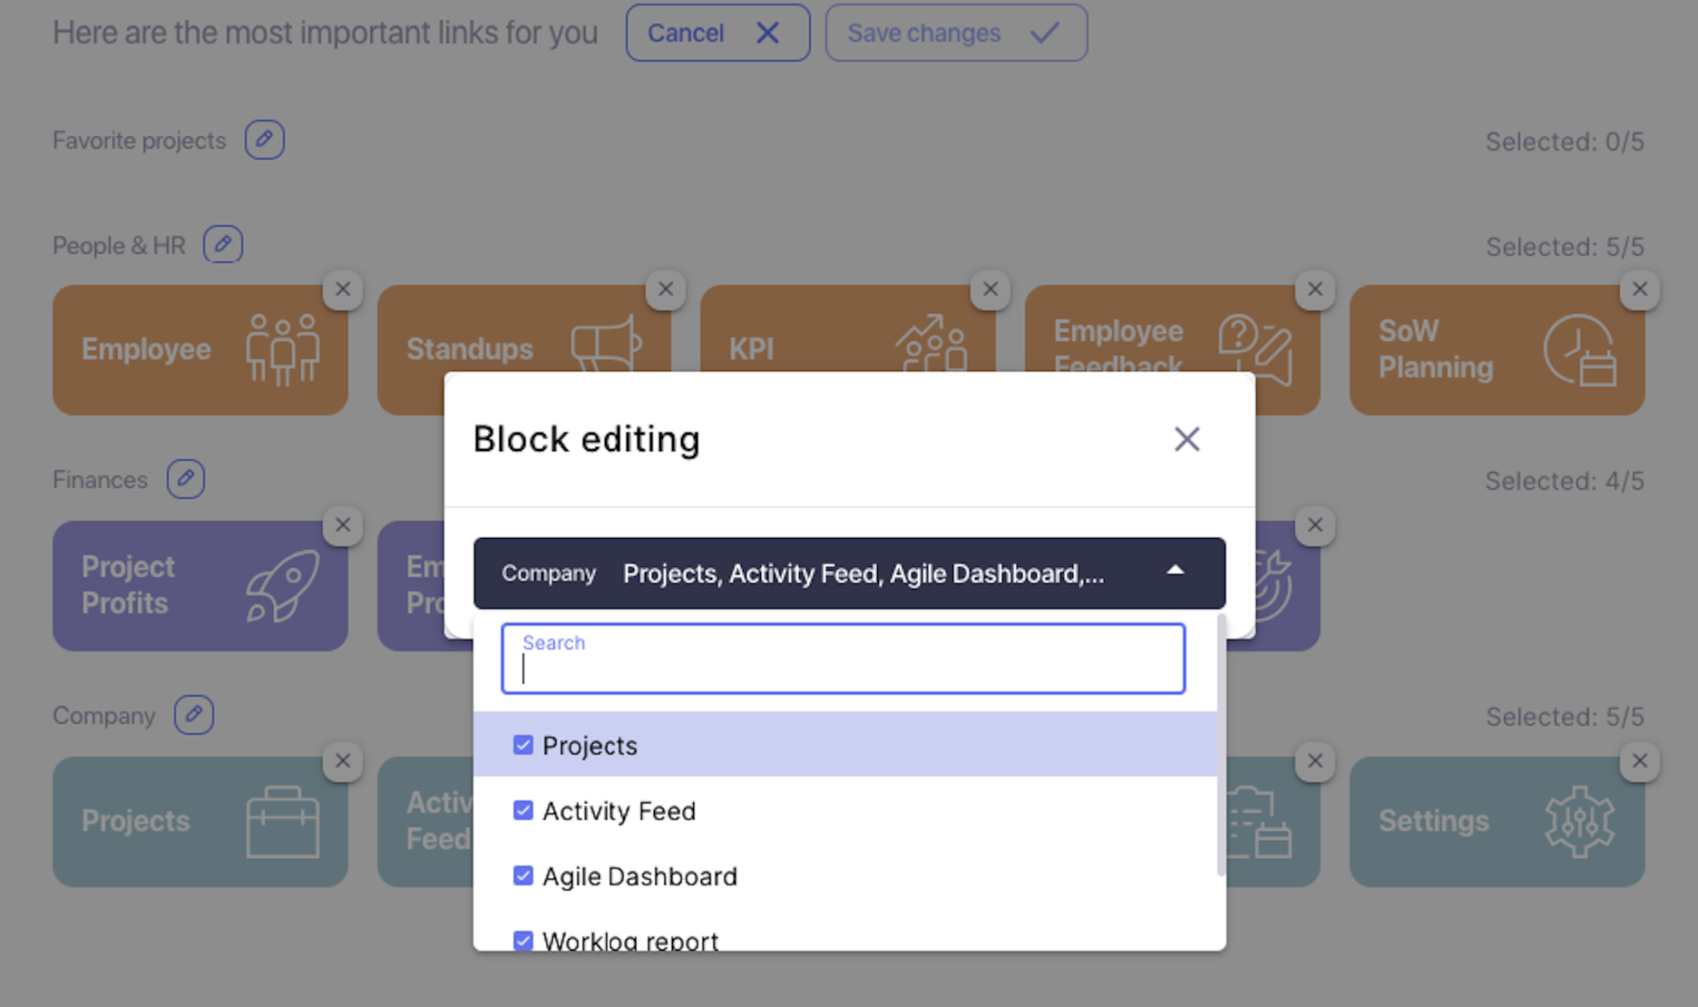Toggle the Agile Dashboard checkbox
The width and height of the screenshot is (1698, 1007).
tap(523, 875)
